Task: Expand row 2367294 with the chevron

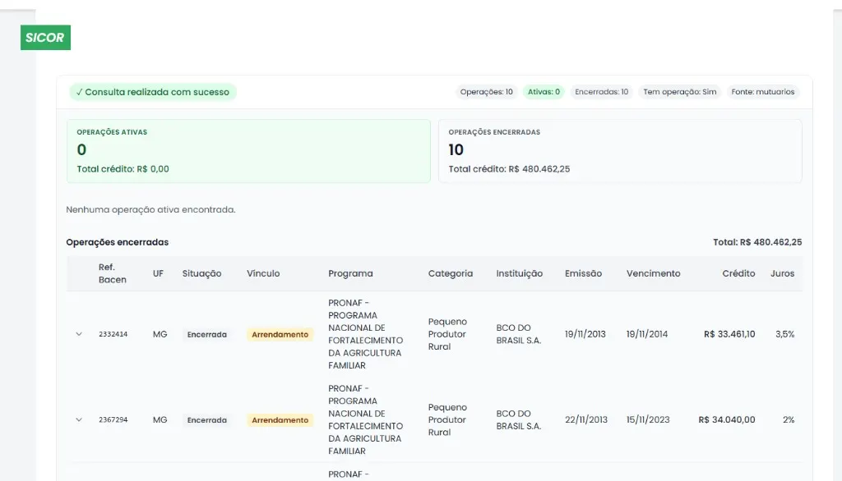Action: point(79,420)
